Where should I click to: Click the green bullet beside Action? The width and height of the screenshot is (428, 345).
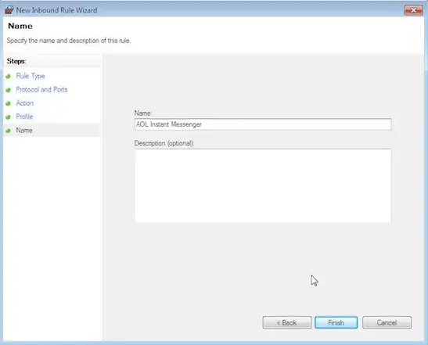click(8, 103)
